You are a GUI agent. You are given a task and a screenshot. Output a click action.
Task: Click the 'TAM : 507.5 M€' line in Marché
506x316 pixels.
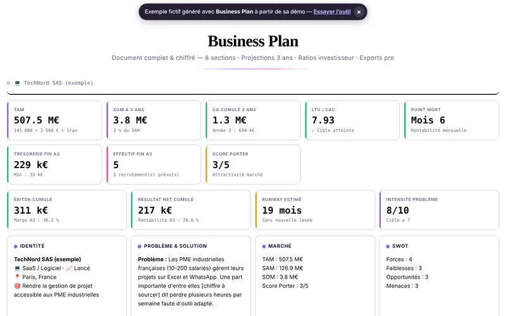(x=282, y=259)
